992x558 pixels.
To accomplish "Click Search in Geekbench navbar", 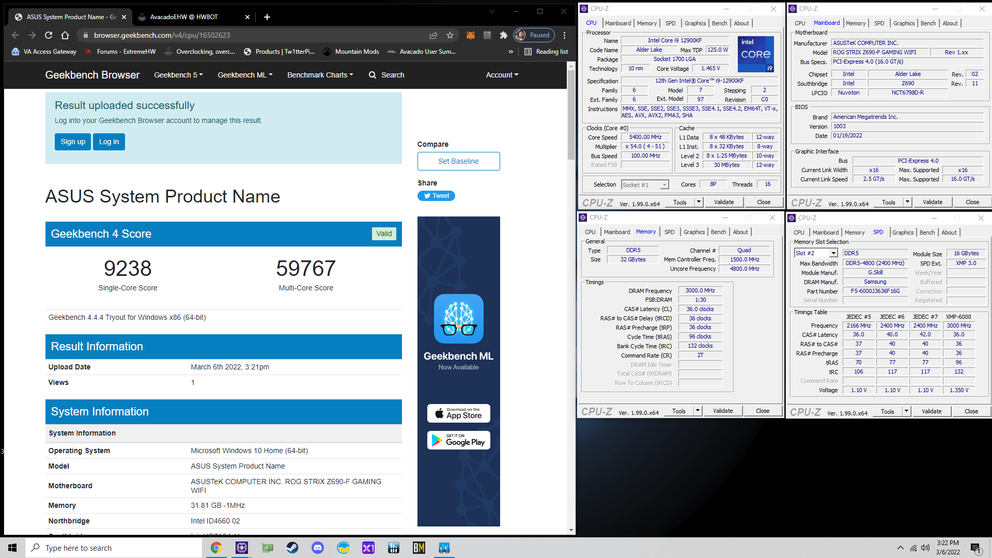I will [386, 75].
